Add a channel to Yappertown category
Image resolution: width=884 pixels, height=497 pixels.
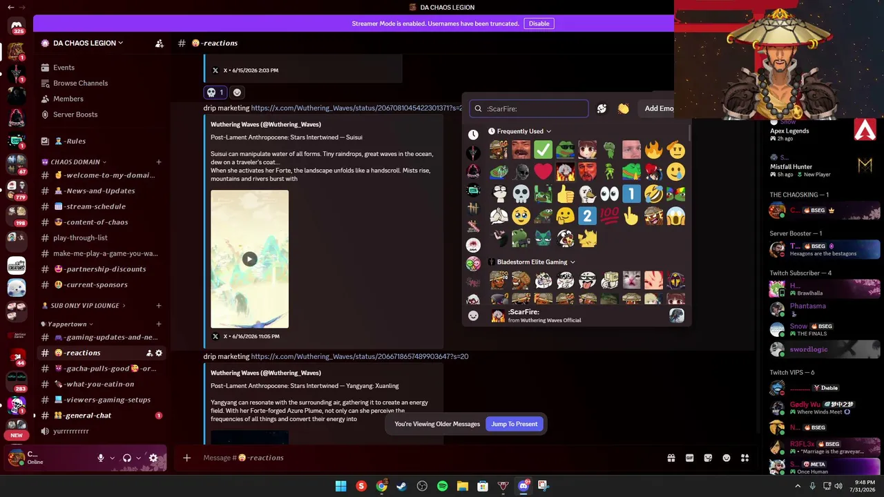pyautogui.click(x=159, y=324)
